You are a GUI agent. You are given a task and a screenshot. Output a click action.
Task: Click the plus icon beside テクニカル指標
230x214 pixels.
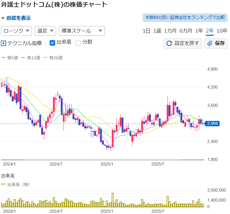click(4, 43)
